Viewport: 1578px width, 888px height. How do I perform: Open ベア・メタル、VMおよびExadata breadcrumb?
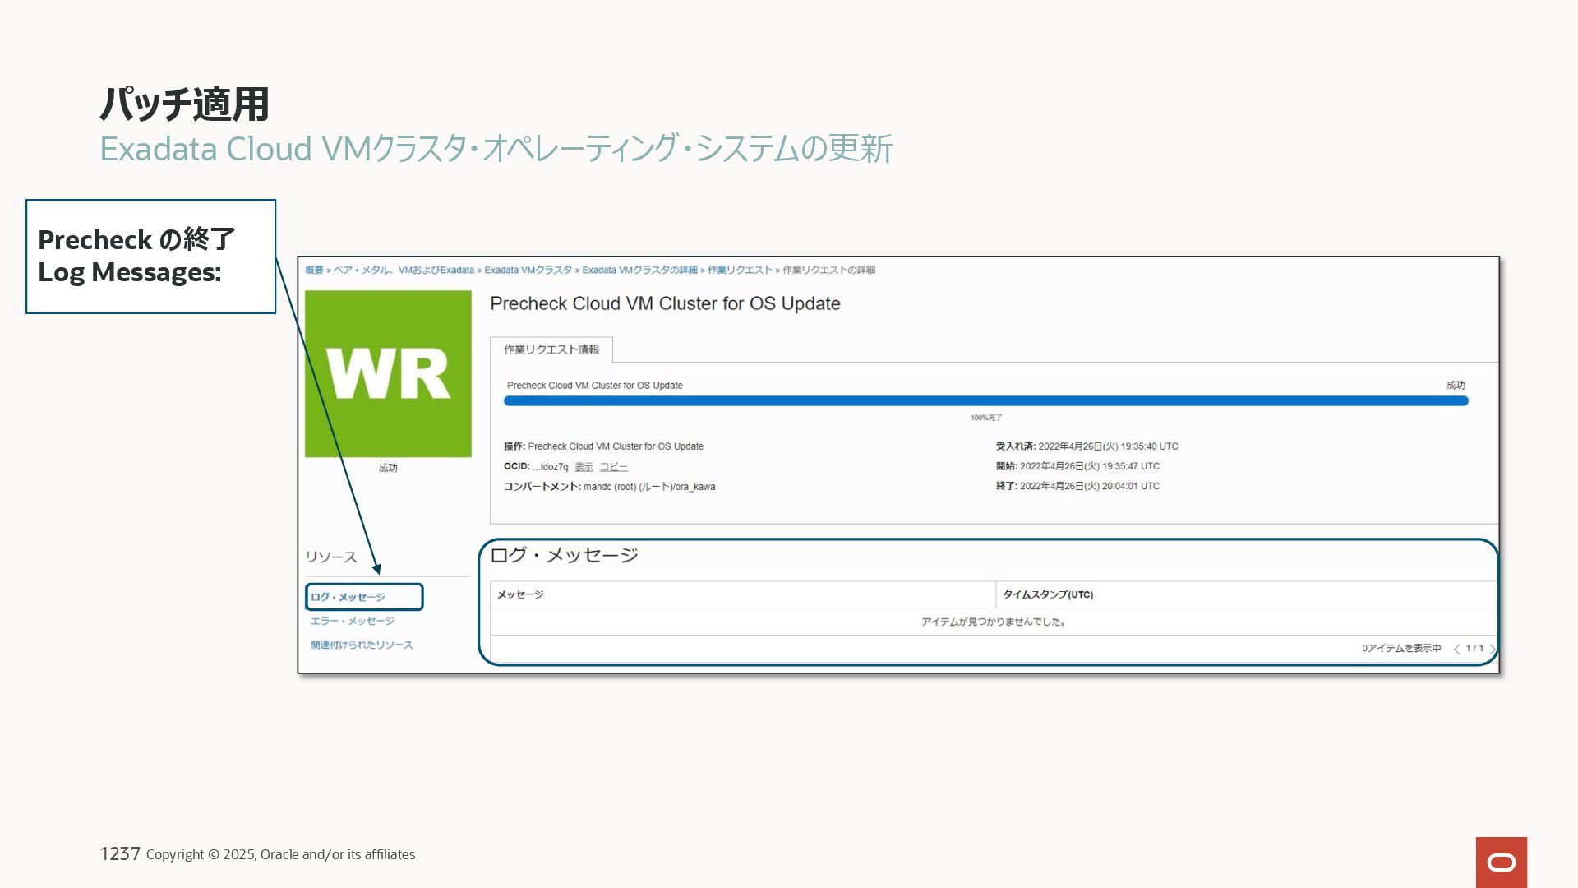[404, 271]
